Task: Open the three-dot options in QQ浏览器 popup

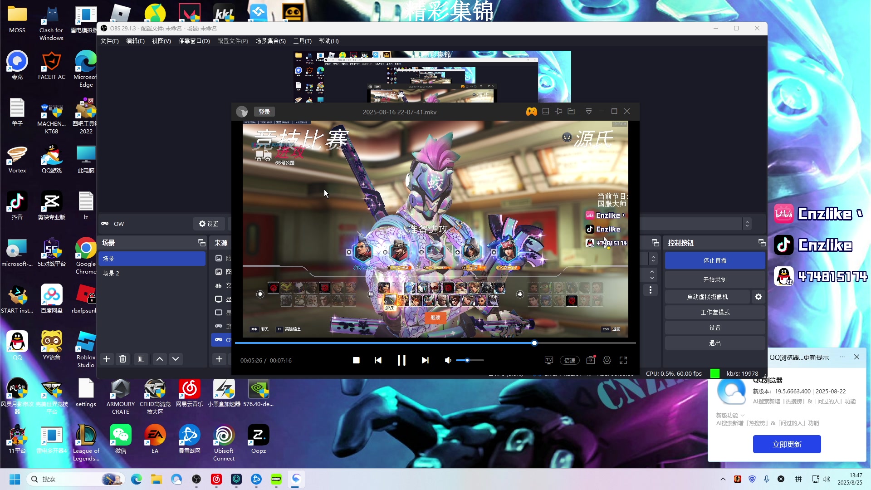Action: pyautogui.click(x=842, y=357)
